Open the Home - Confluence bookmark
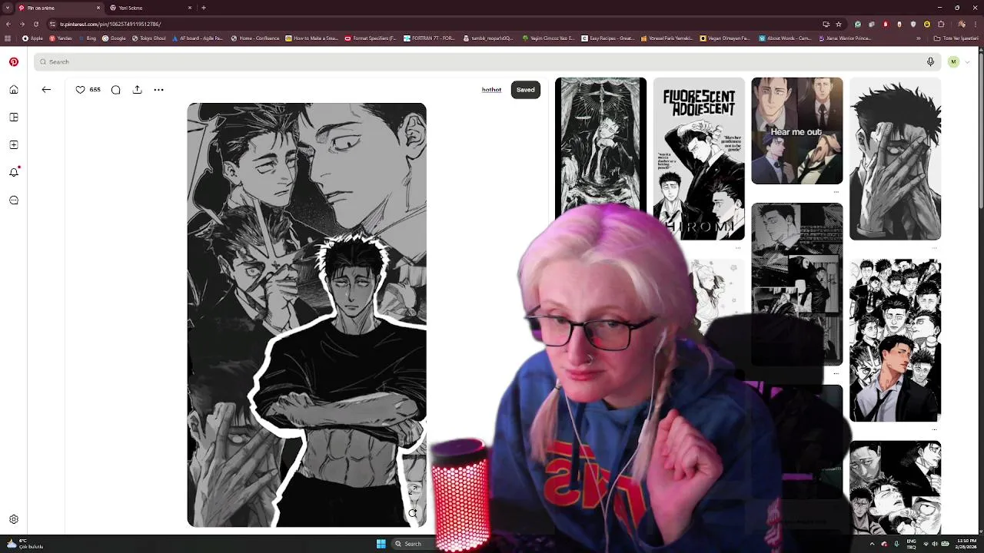984x553 pixels. point(256,38)
